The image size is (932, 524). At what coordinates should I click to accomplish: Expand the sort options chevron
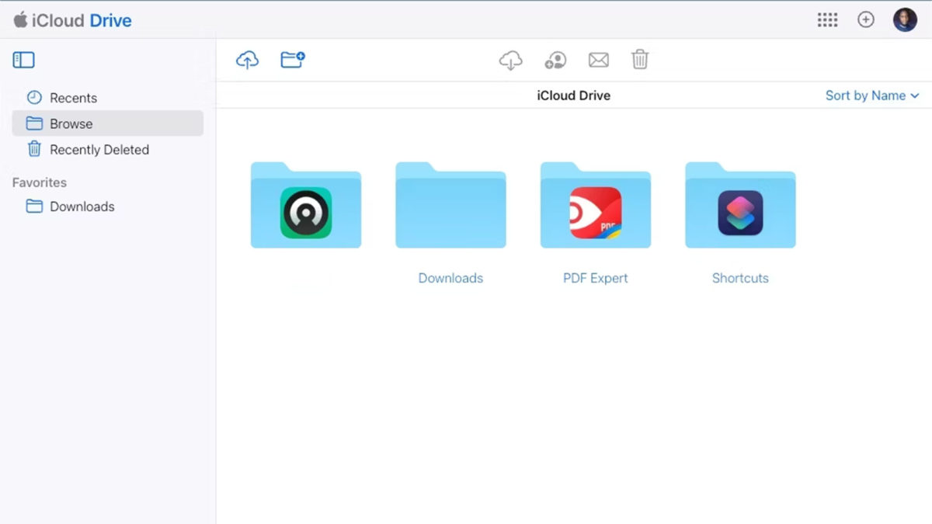click(x=915, y=95)
